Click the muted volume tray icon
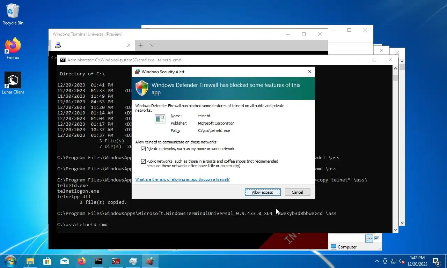Screen dimensions: 447x268 coord(402,261)
